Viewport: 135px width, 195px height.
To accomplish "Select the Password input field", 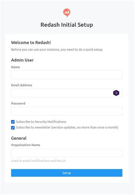I will (x=67, y=111).
